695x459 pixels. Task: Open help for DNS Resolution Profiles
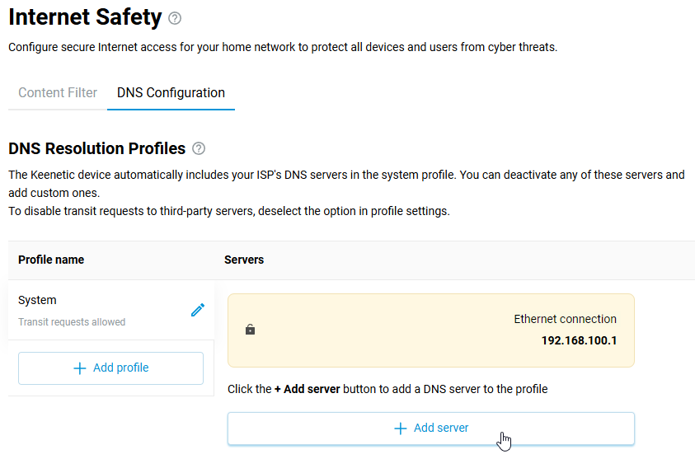click(198, 149)
